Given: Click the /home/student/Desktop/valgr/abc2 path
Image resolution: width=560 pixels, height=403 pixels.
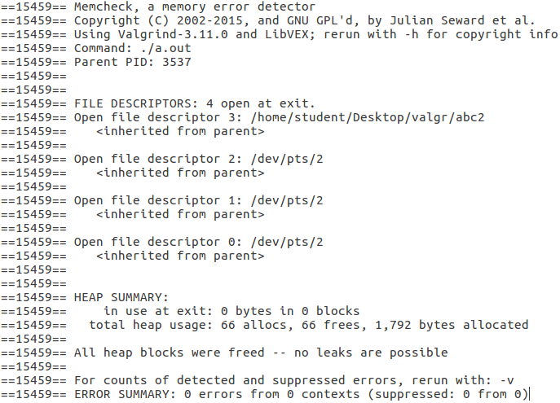Looking at the screenshot, I should tap(368, 117).
